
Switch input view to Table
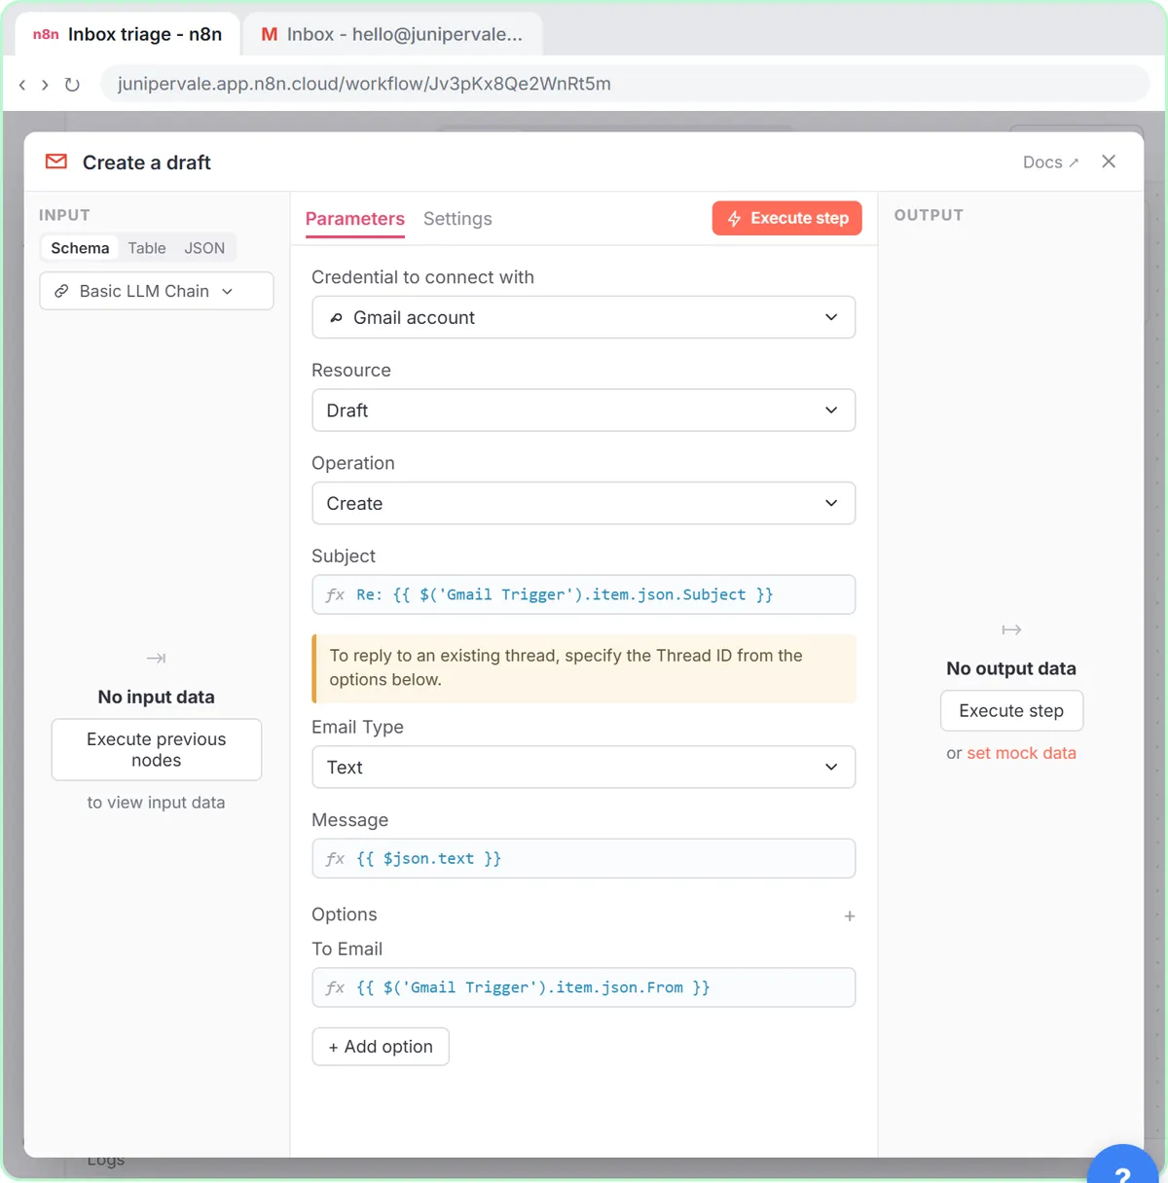pos(147,248)
